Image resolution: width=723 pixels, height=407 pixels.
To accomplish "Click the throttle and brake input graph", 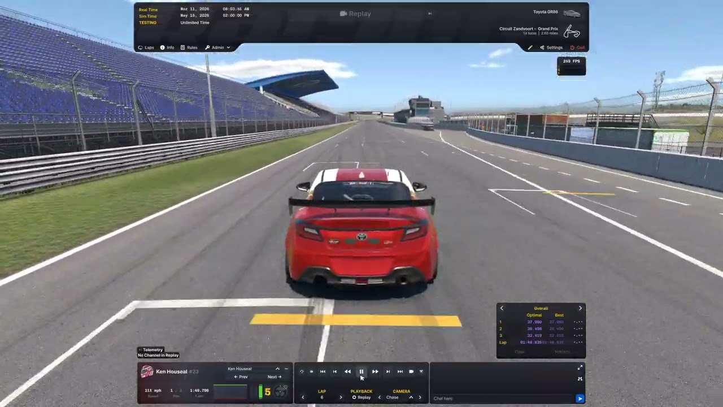I will [x=230, y=392].
